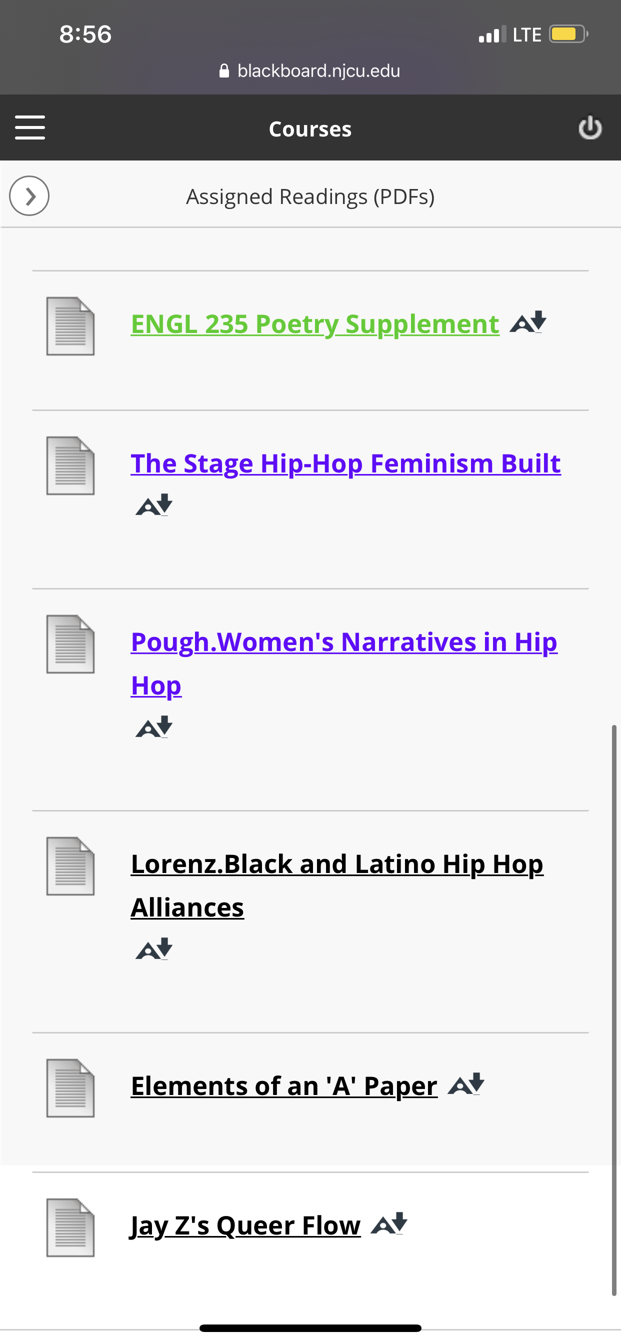The height and width of the screenshot is (1344, 621).
Task: Open alternative formats for 'A' Paper
Action: pyautogui.click(x=466, y=1084)
